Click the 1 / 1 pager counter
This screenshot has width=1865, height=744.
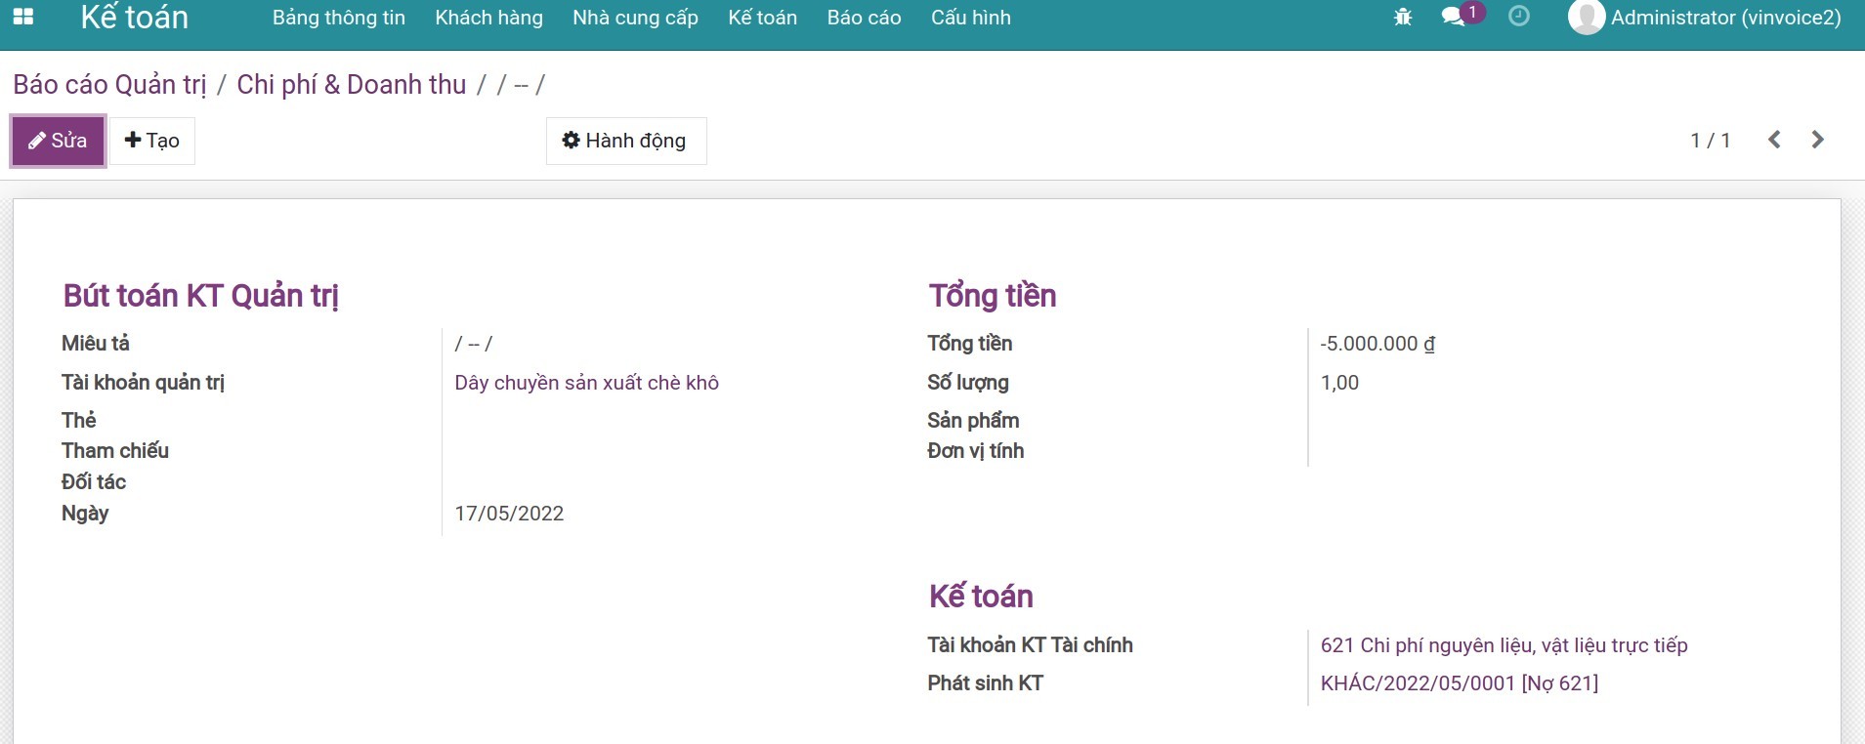[x=1710, y=141]
